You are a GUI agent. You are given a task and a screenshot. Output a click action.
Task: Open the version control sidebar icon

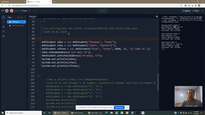(4, 22)
